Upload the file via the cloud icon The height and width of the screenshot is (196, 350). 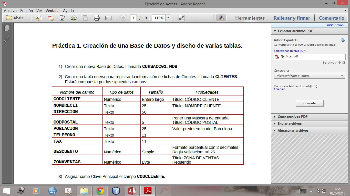point(74,18)
